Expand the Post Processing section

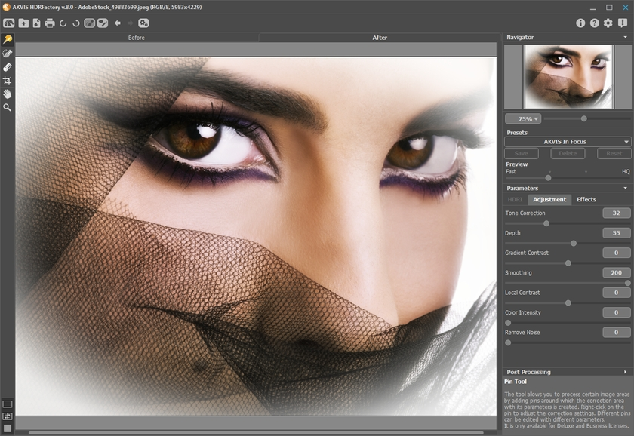pos(568,372)
